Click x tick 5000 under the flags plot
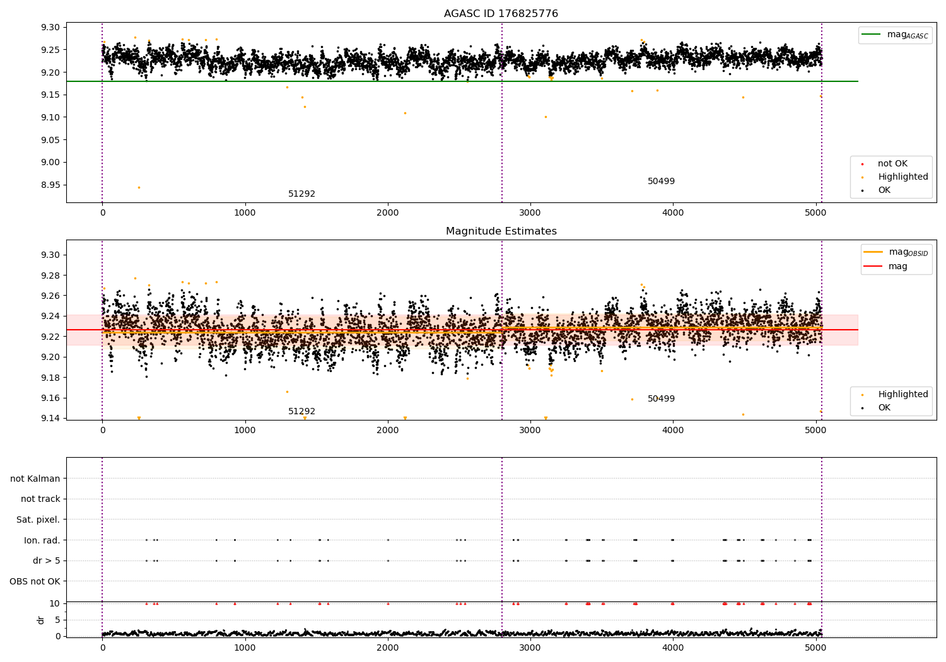Viewport: 946px width, 662px height. (815, 647)
